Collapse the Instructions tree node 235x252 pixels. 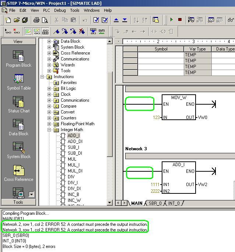(42, 77)
